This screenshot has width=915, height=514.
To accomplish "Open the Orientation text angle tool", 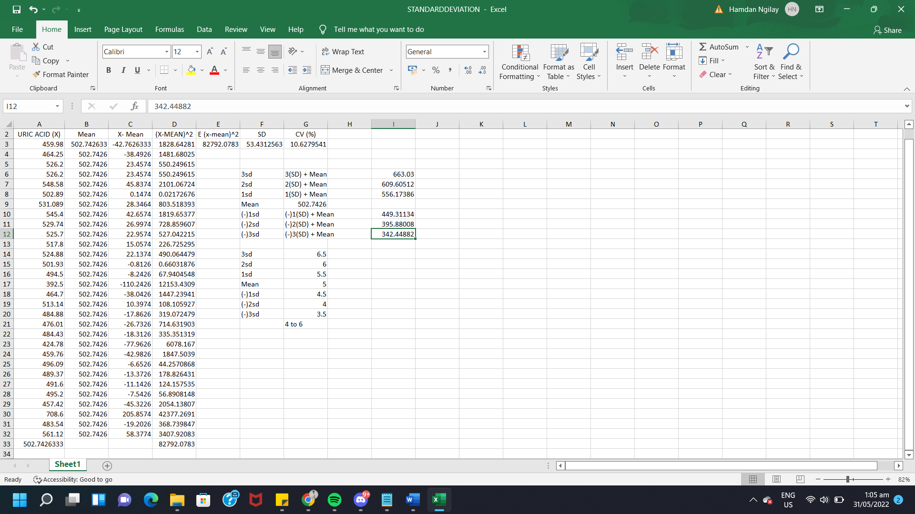I will tap(293, 51).
